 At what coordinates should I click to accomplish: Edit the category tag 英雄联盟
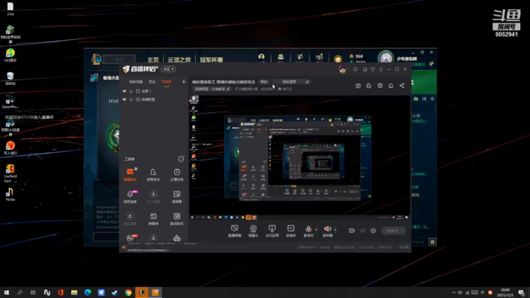[212, 89]
